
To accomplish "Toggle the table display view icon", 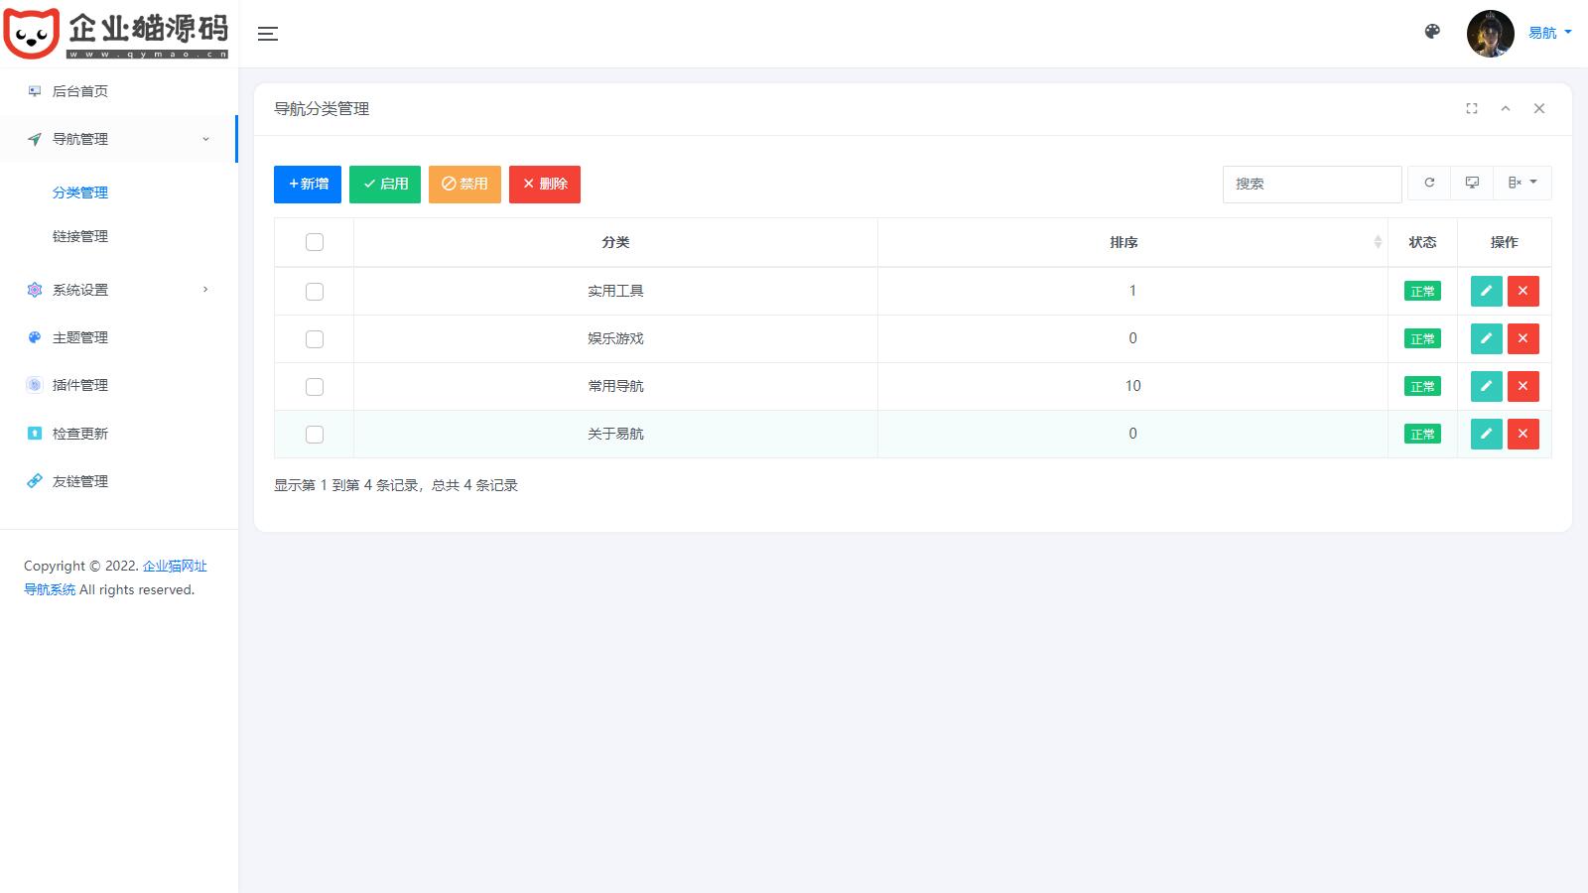I will (x=1472, y=183).
